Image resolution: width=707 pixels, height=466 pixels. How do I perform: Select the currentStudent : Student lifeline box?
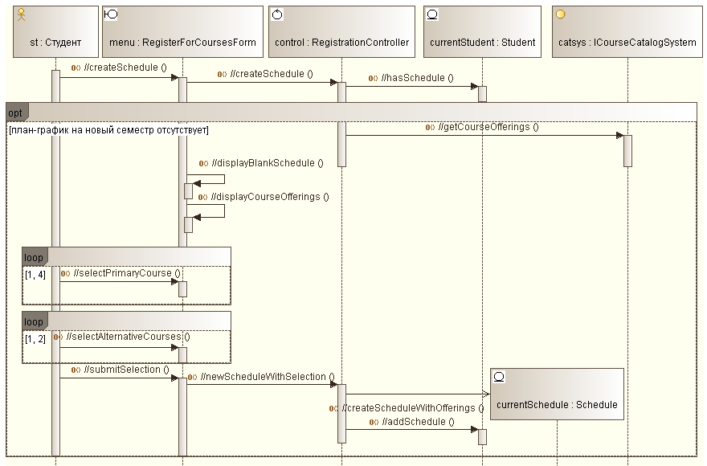pyautogui.click(x=483, y=31)
